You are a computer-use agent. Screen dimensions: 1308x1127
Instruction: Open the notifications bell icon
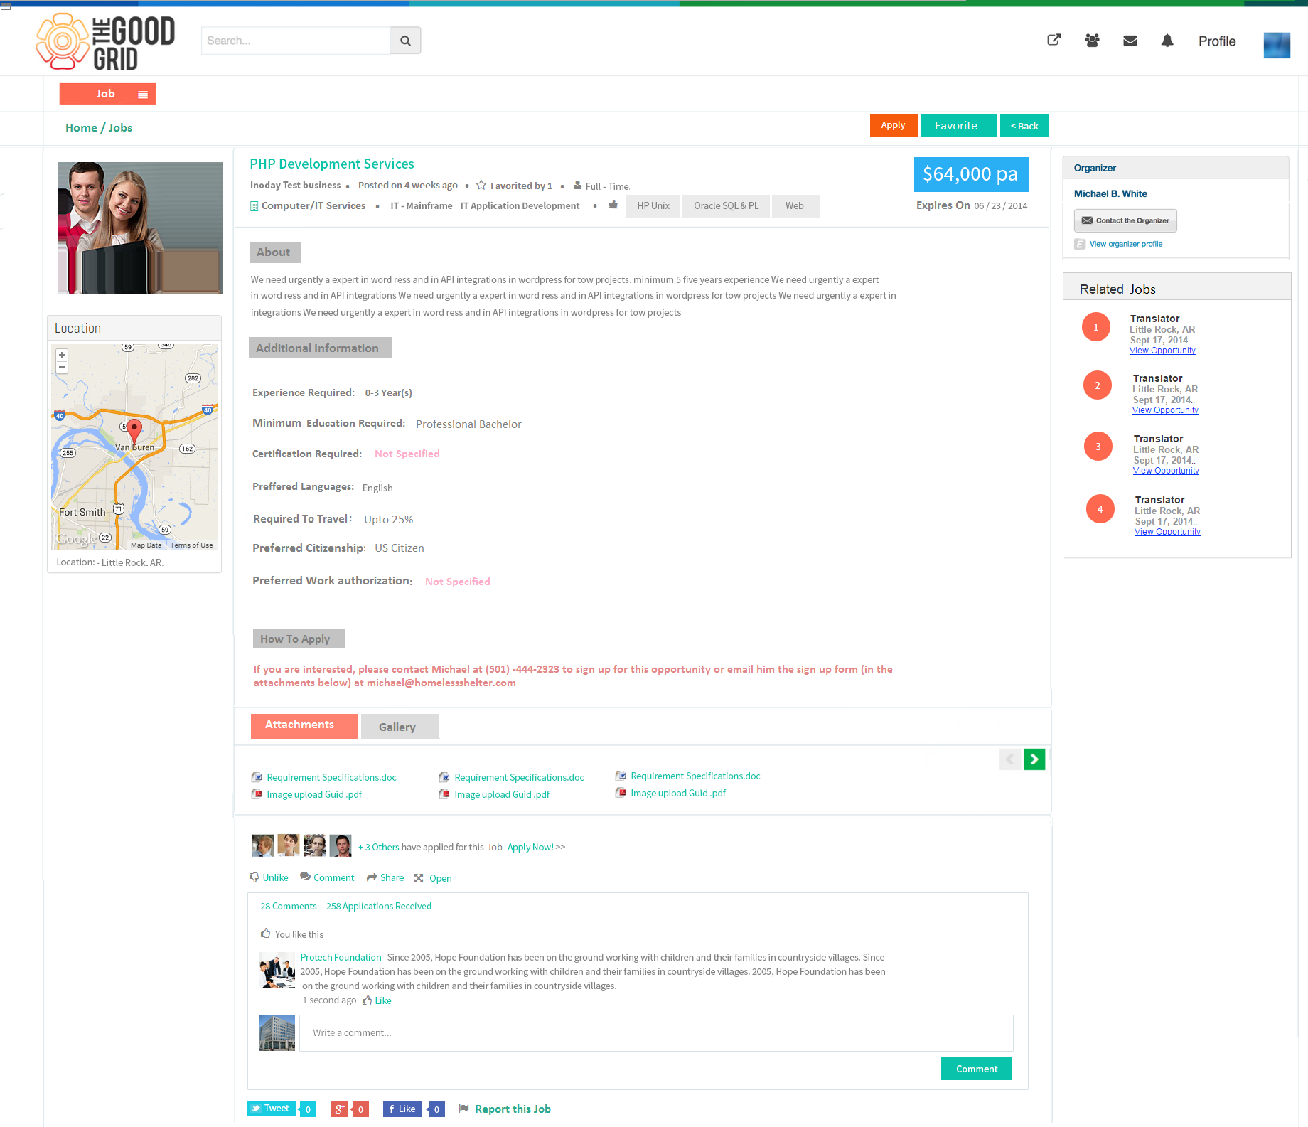click(1167, 41)
